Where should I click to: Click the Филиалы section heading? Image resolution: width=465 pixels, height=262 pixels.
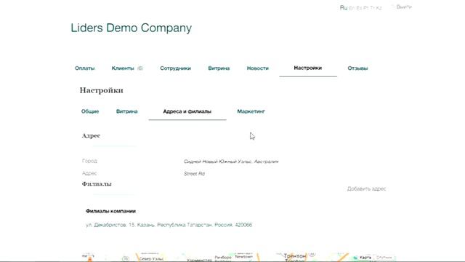(x=97, y=184)
